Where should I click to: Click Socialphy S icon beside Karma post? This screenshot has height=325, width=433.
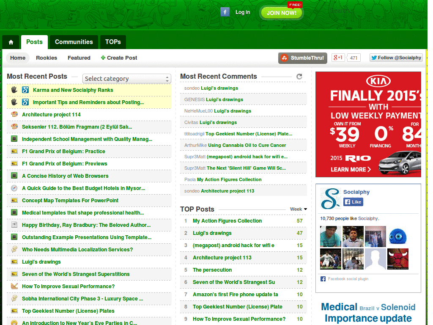point(25,90)
